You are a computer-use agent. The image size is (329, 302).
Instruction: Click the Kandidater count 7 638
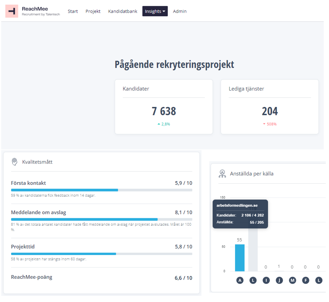tap(163, 111)
